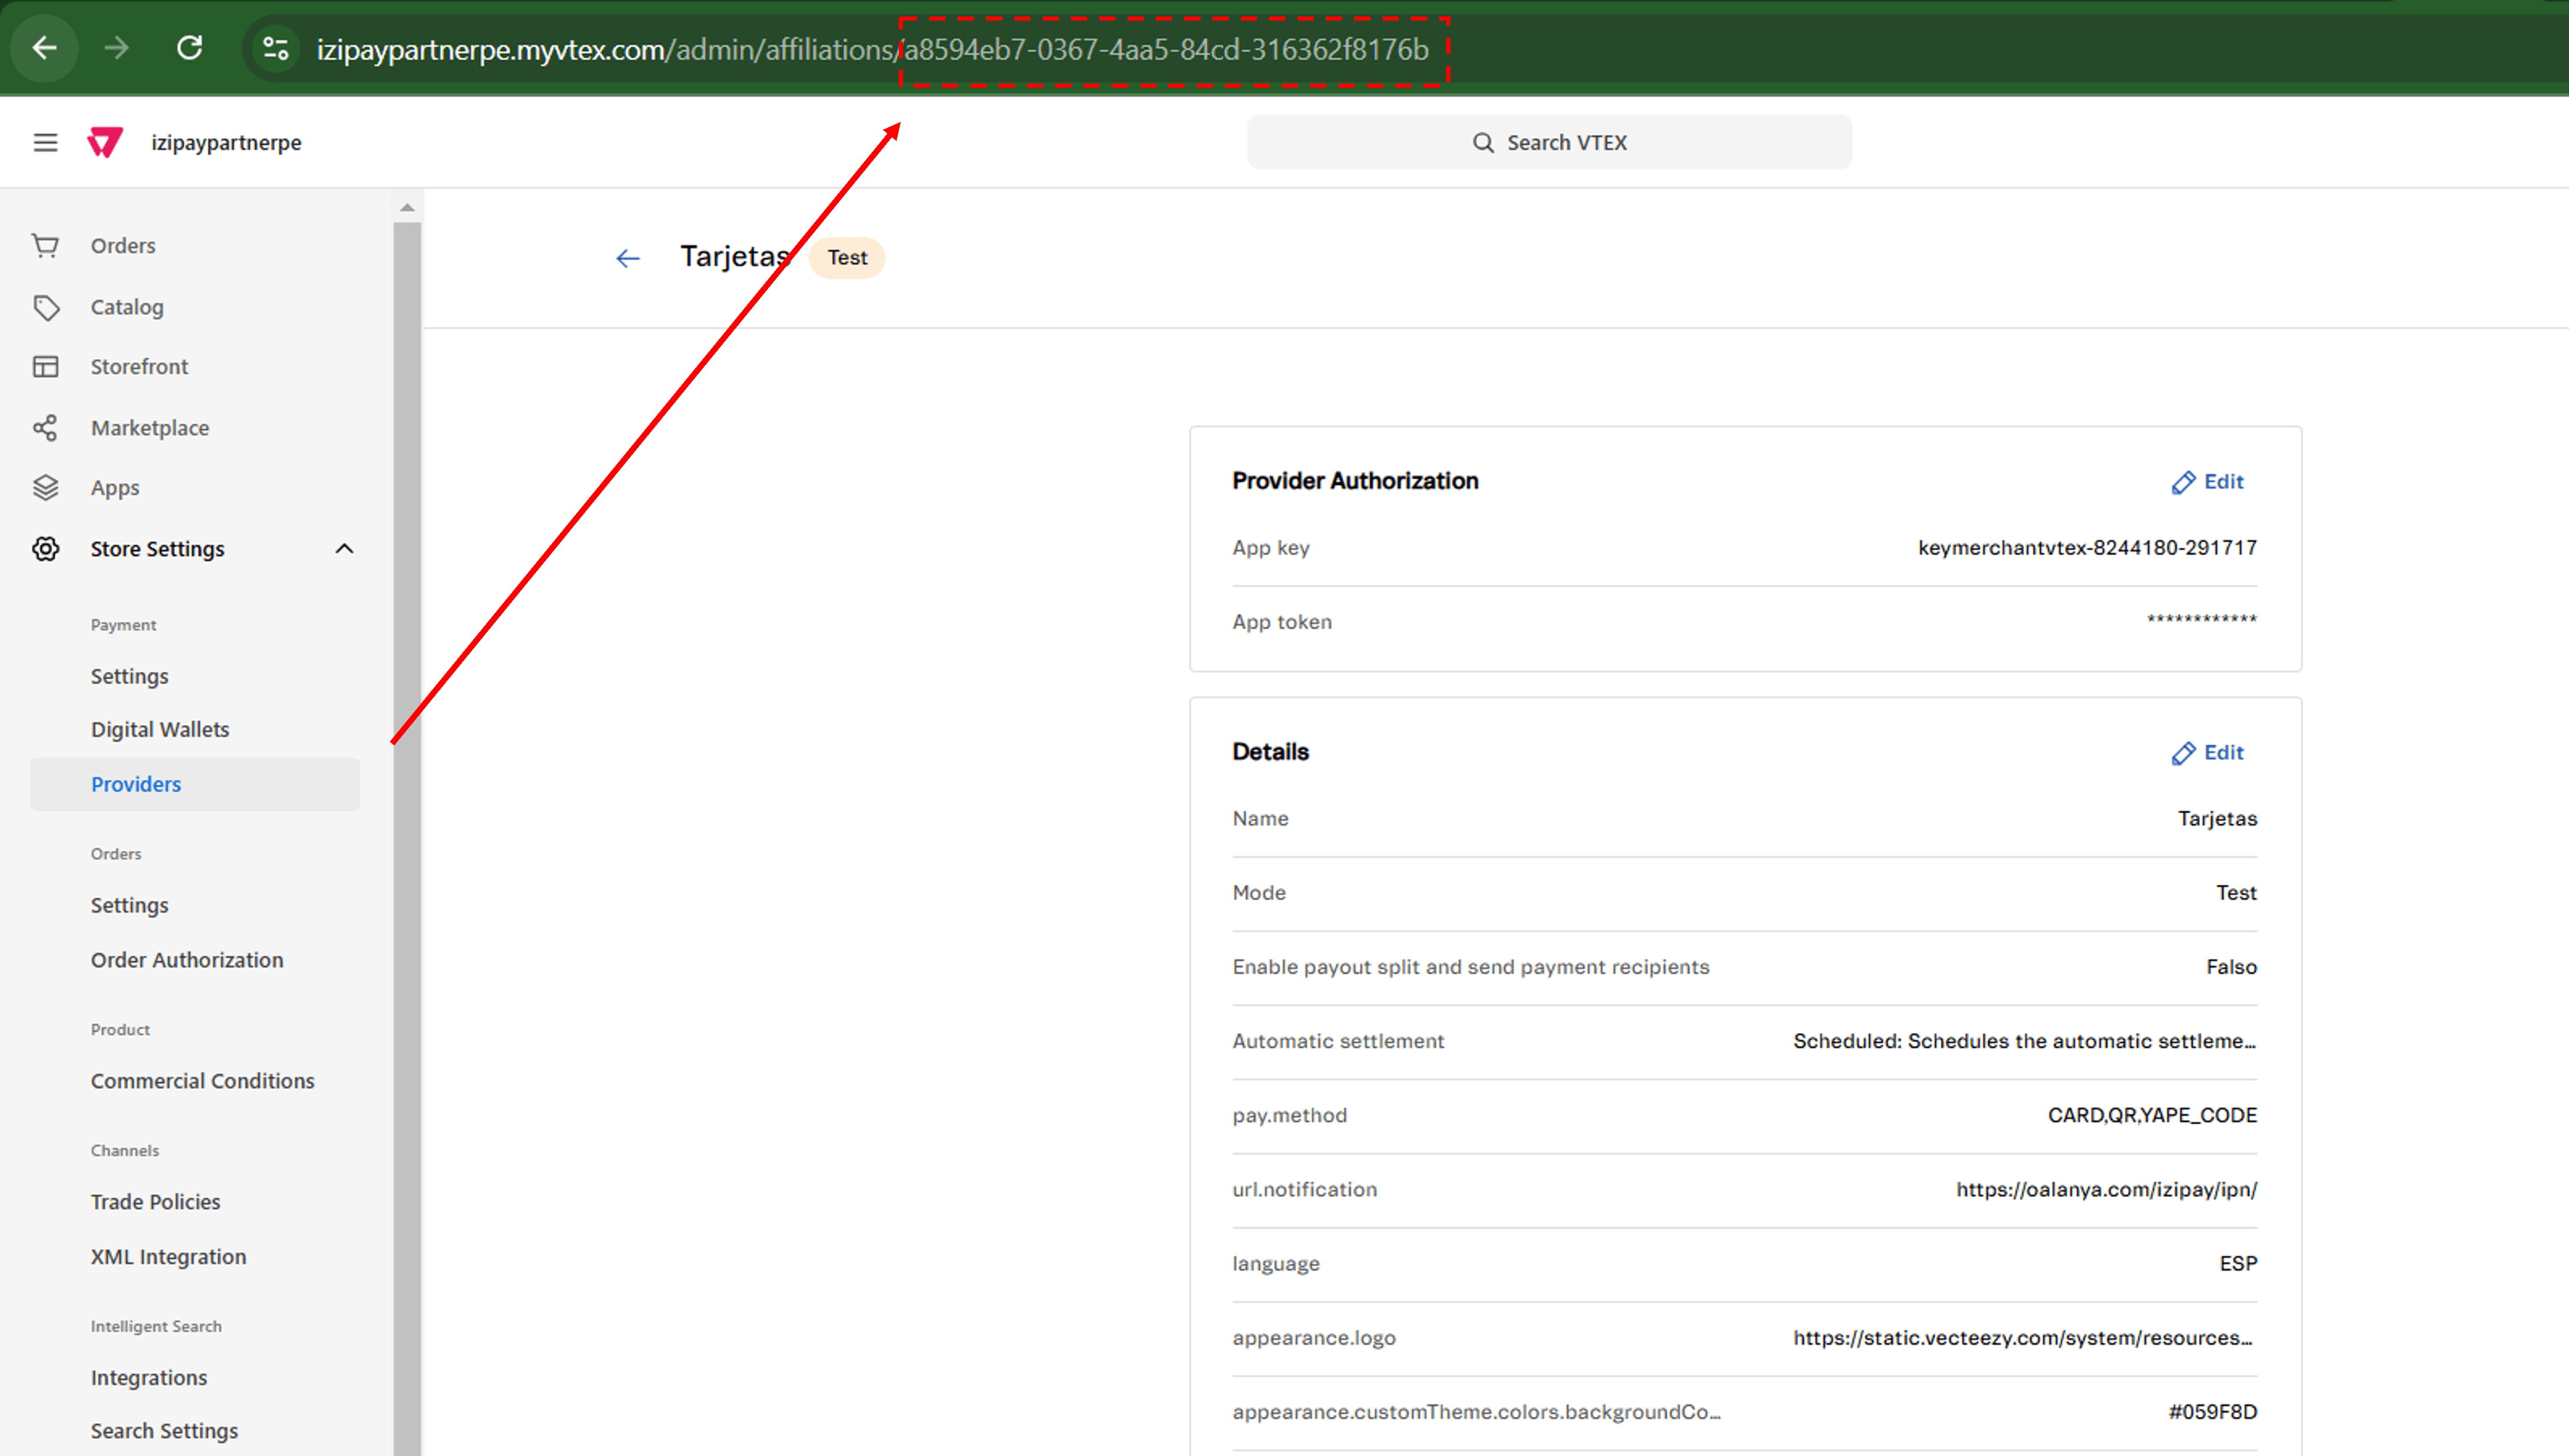Image resolution: width=2569 pixels, height=1456 pixels.
Task: Click the Provider Authorization heading
Action: (1355, 480)
